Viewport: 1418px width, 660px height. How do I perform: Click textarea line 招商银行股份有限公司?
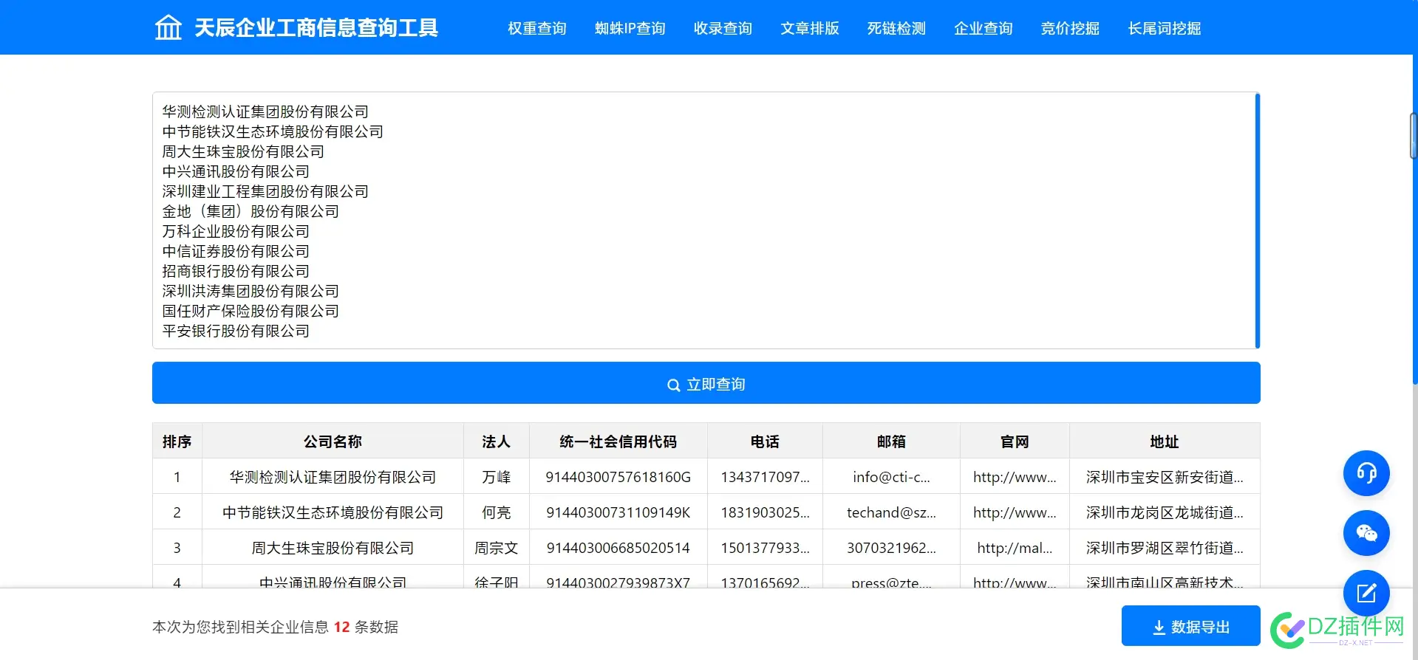tap(236, 271)
